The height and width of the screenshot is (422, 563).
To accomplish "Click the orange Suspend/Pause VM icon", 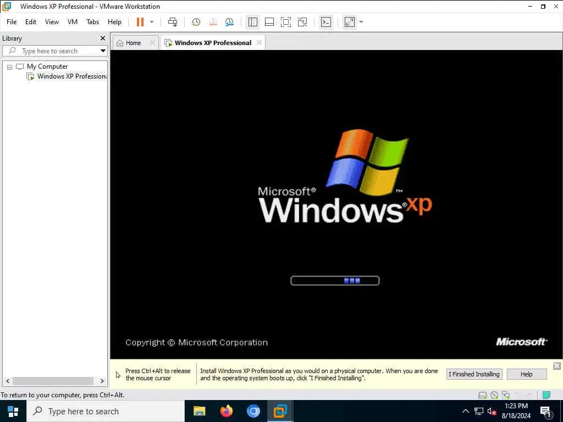I will 140,22.
